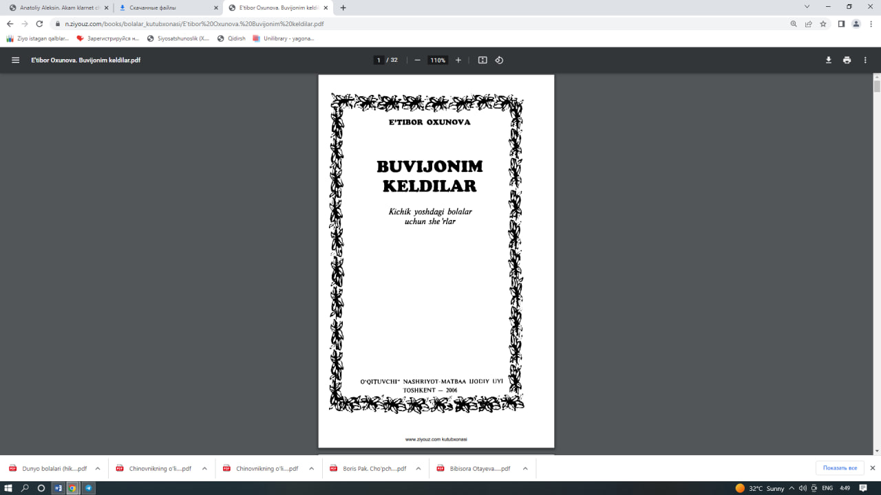Expand options for Boris Pak download

coord(418,467)
